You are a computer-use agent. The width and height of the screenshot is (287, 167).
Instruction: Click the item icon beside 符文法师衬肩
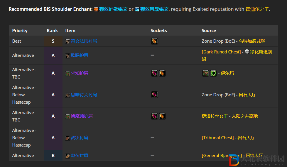pyautogui.click(x=67, y=41)
